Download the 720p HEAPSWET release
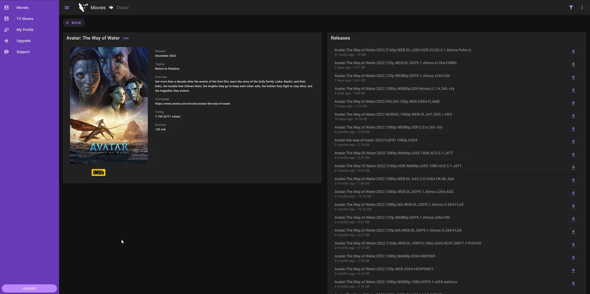The width and height of the screenshot is (590, 294). tap(573, 271)
